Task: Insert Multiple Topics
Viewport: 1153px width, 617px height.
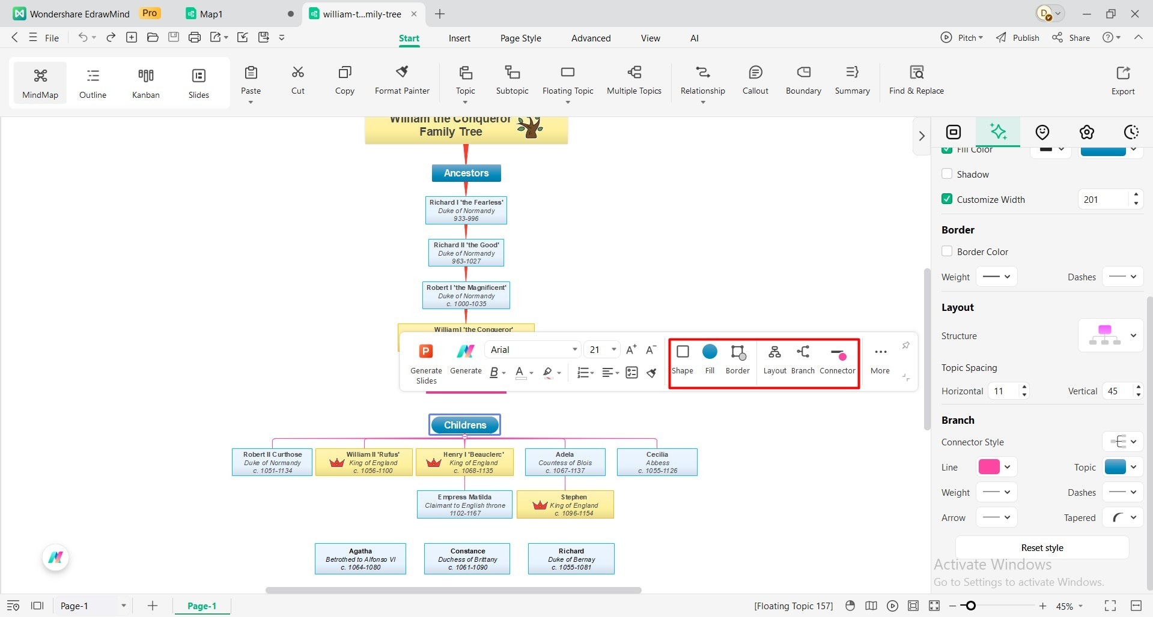Action: (x=634, y=80)
